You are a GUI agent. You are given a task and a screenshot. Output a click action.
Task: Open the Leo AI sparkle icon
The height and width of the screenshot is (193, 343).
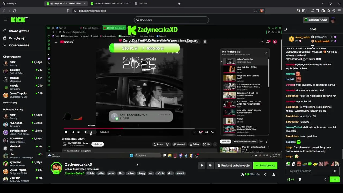click(x=328, y=11)
